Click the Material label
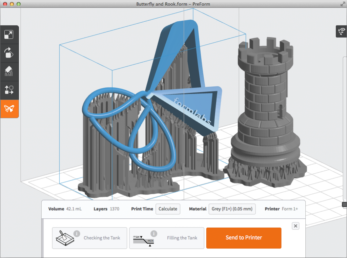The image size is (347, 258). [198, 209]
